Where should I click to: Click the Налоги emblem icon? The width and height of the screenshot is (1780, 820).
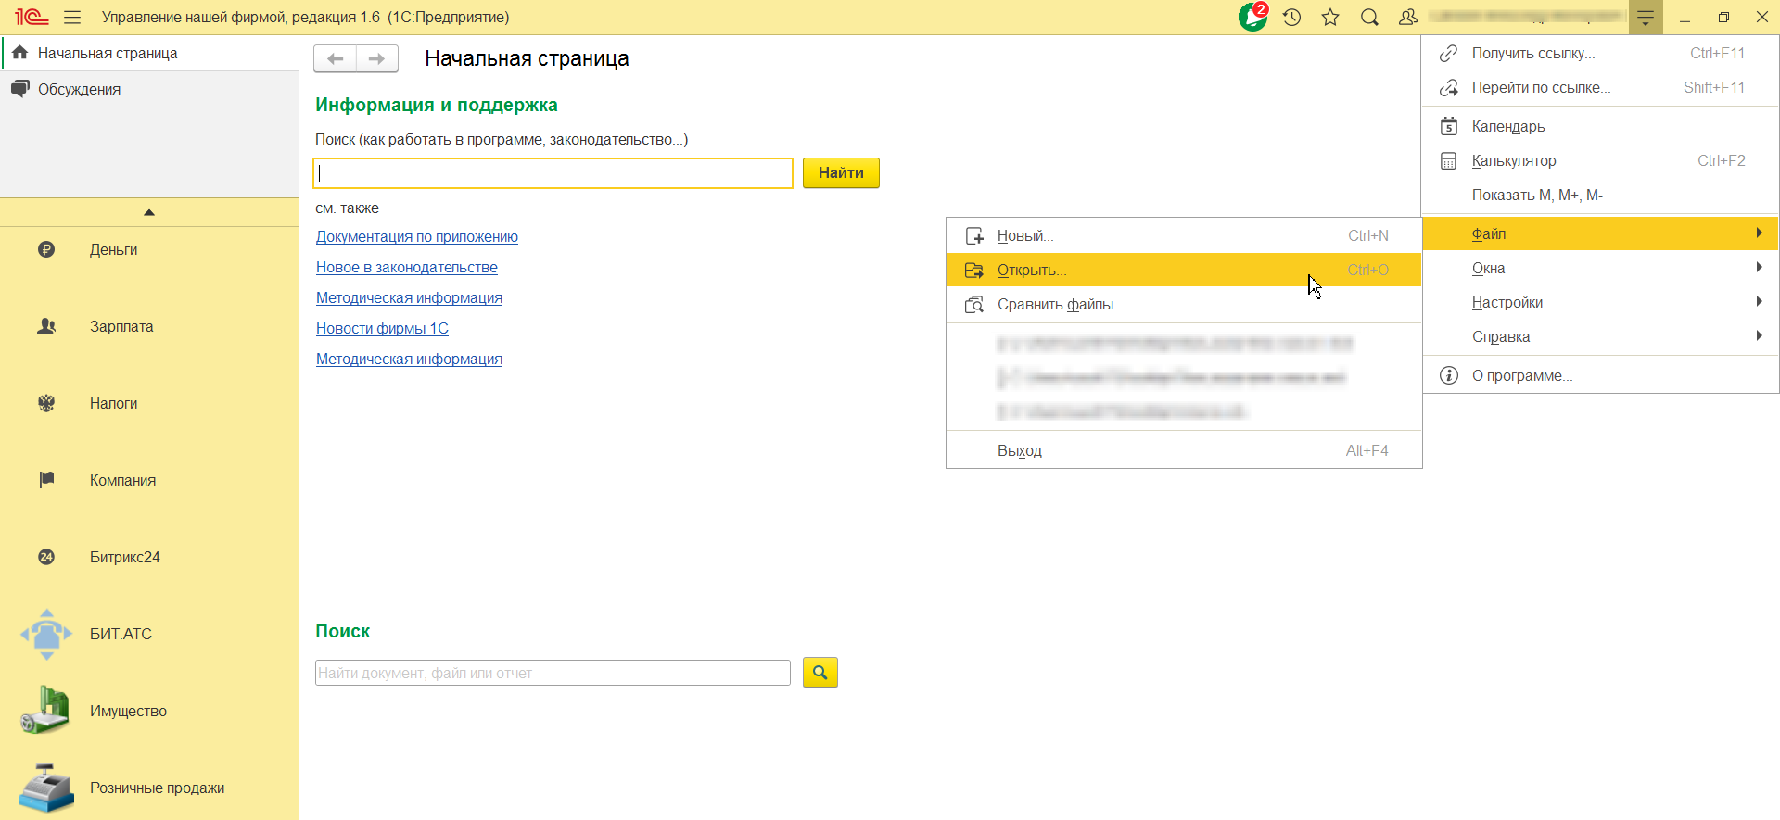(46, 403)
